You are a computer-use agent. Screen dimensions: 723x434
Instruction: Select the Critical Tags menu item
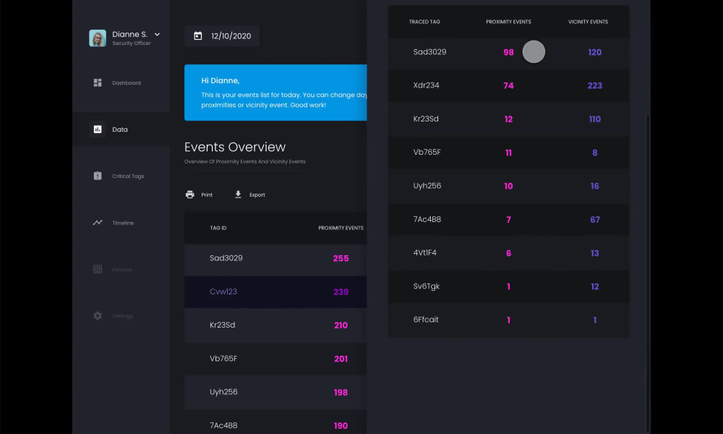pos(128,176)
